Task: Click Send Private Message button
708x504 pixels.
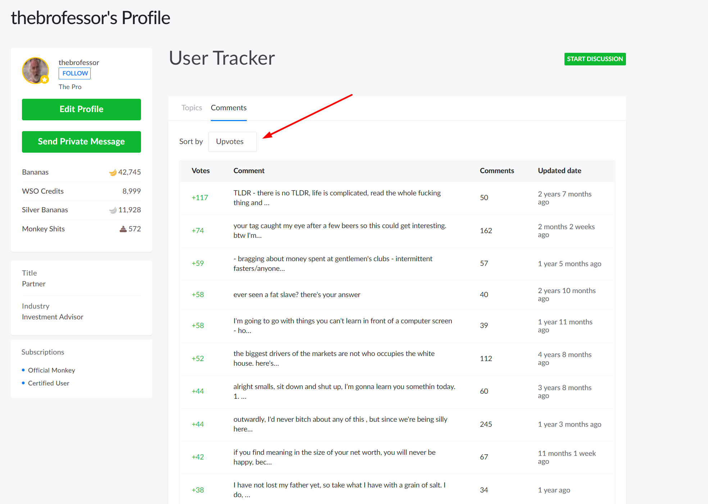Action: pos(81,142)
